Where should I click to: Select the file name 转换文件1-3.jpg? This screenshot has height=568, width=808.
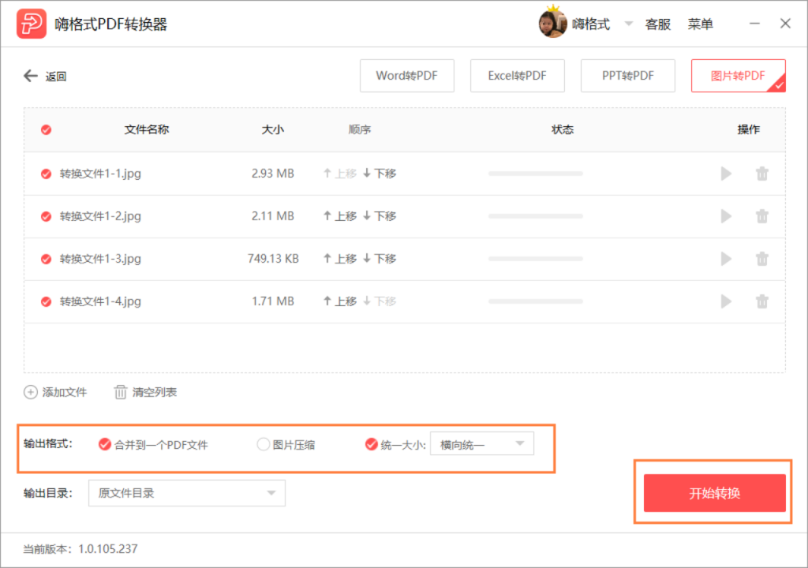click(100, 259)
